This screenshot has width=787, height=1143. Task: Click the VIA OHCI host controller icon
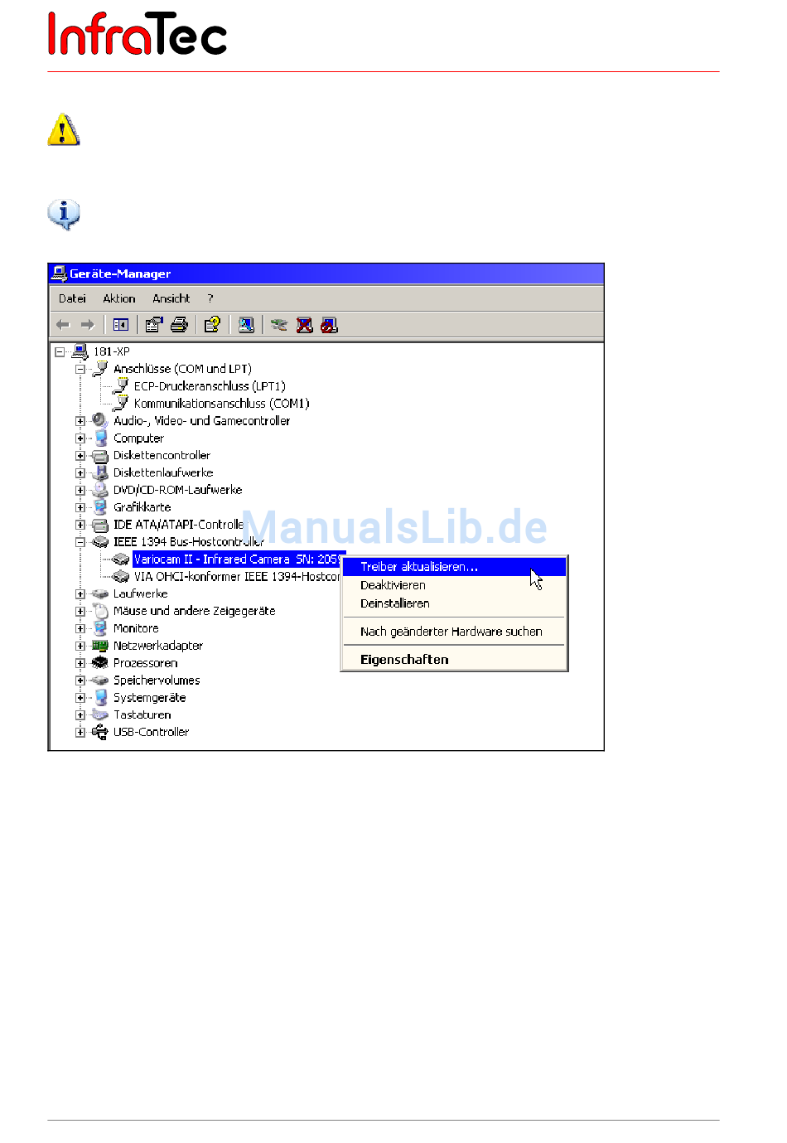(121, 577)
